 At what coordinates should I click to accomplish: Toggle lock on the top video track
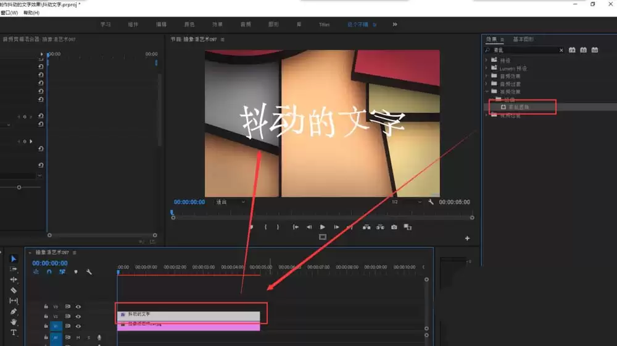pyautogui.click(x=46, y=306)
